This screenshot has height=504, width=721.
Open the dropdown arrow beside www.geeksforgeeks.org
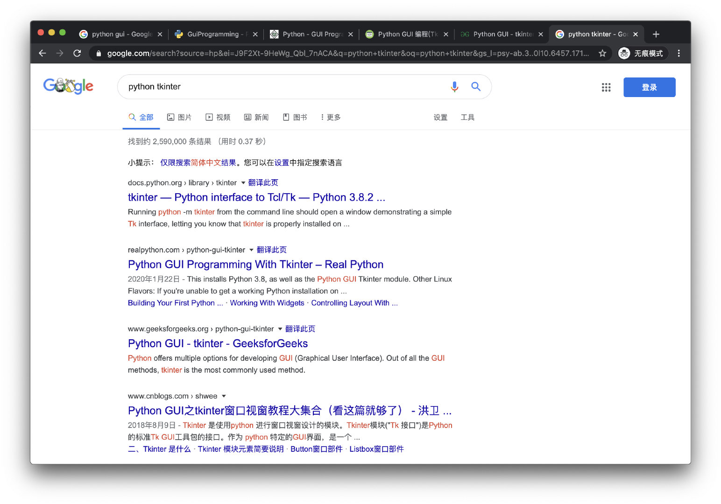(x=280, y=329)
